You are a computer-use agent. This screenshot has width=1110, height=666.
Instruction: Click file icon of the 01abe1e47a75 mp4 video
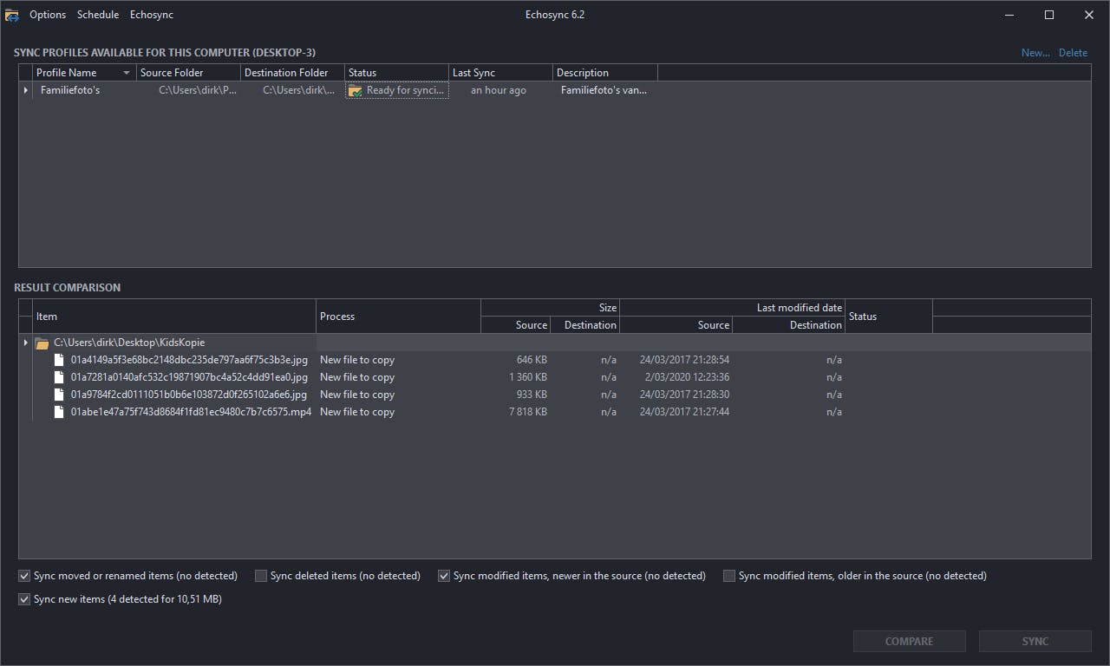point(59,412)
